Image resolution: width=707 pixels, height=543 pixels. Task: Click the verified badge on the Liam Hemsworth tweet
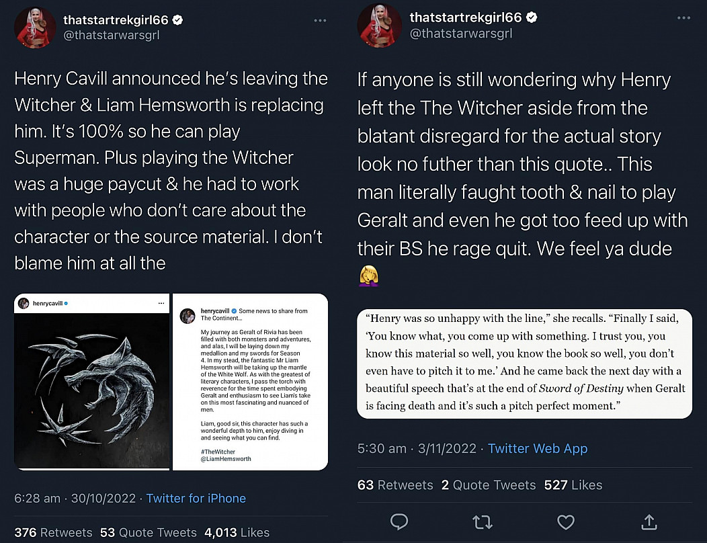(x=178, y=20)
